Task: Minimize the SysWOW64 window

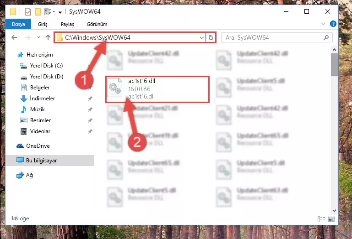Action: [x=286, y=11]
